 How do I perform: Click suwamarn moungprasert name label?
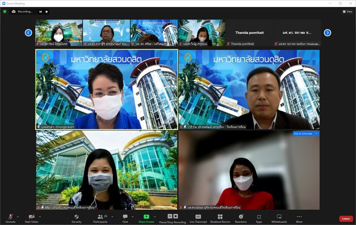58,127
